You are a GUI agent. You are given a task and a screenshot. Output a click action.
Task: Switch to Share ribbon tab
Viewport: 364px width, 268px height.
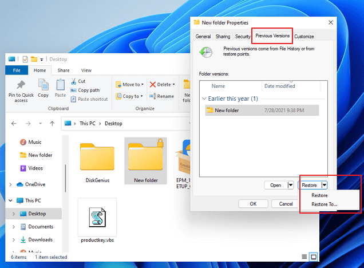click(64, 70)
